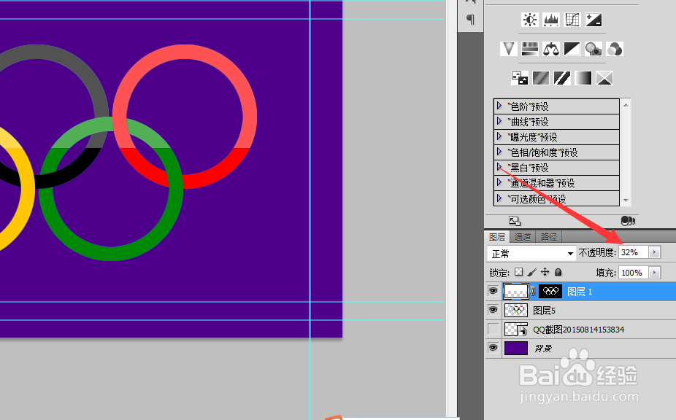Toggle lock image pixels brush icon
This screenshot has width=676, height=420.
[532, 272]
